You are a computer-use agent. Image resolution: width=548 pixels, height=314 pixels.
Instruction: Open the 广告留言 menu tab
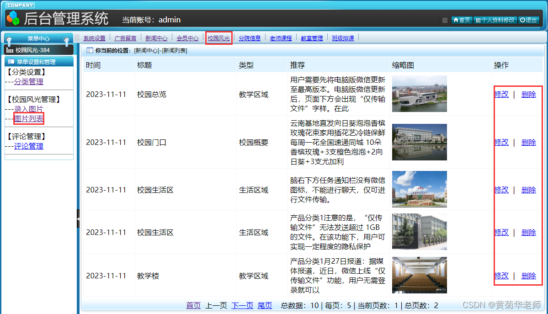click(x=126, y=38)
